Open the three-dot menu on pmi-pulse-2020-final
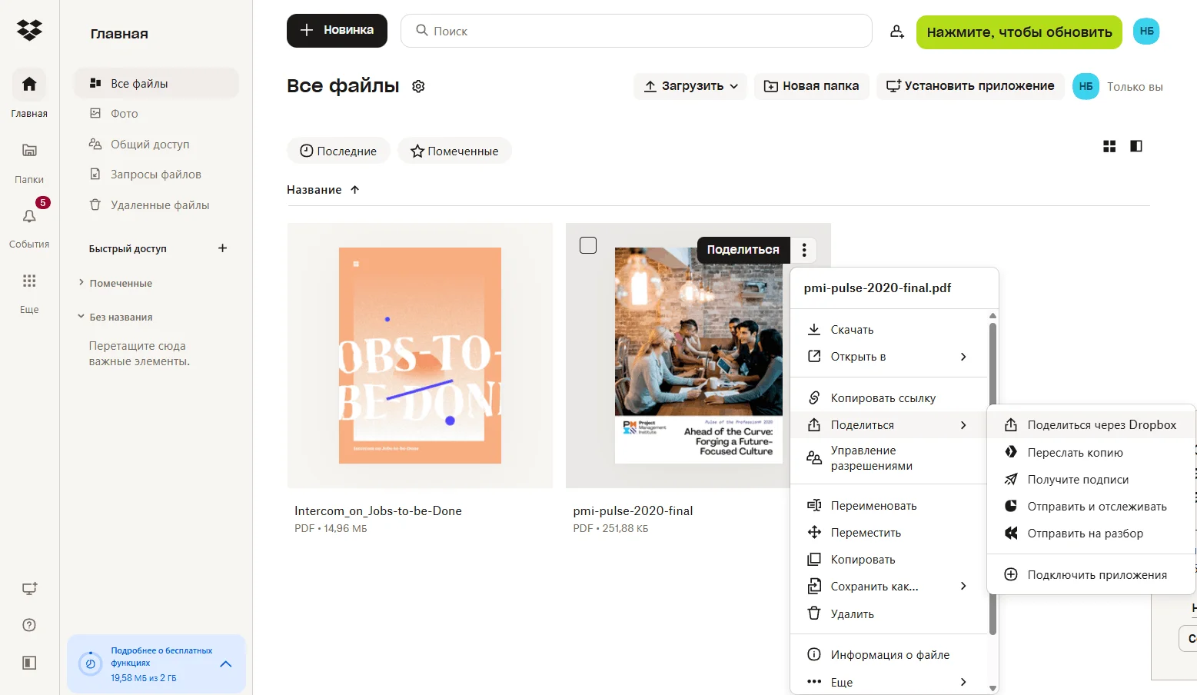Screen dimensions: 1197x695 [804, 250]
